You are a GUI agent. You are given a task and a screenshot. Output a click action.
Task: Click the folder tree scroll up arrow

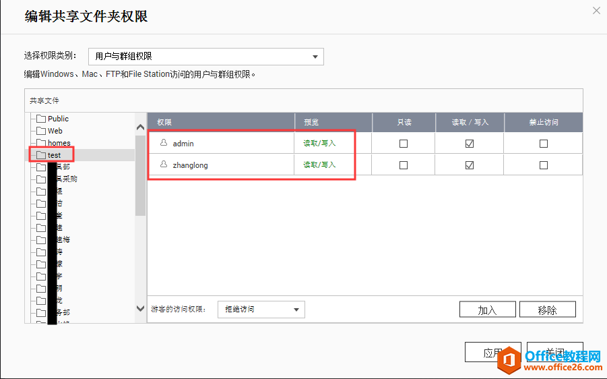click(141, 127)
